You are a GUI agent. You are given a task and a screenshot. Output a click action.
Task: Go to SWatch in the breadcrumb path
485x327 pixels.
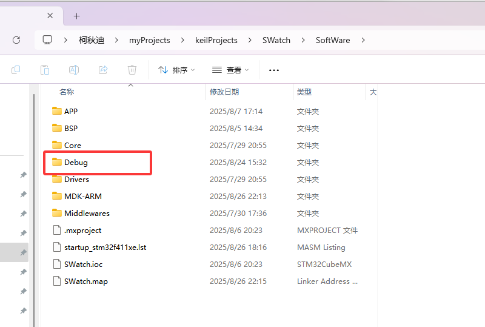276,40
